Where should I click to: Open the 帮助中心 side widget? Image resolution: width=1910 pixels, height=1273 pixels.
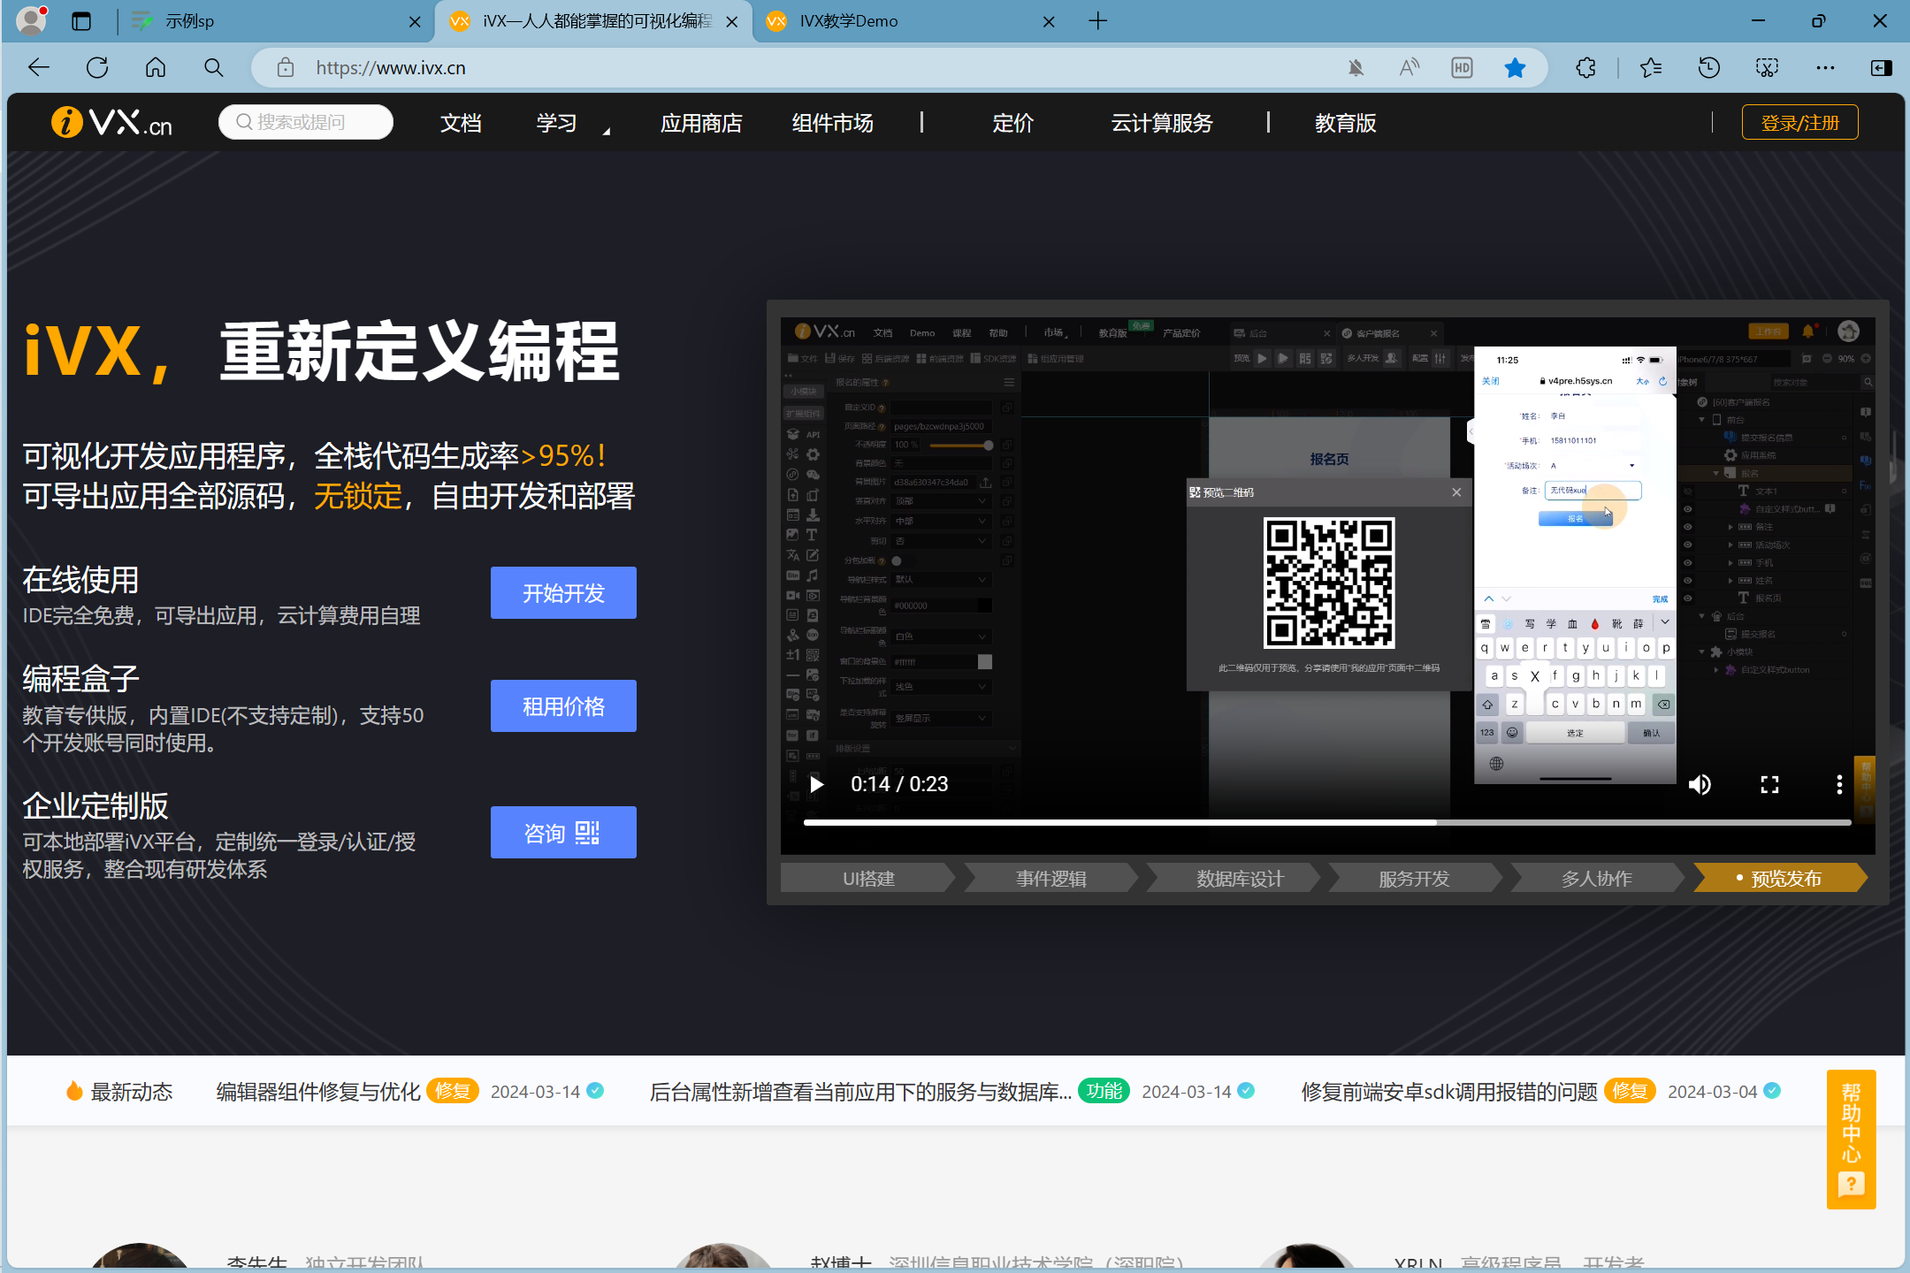[x=1851, y=1139]
